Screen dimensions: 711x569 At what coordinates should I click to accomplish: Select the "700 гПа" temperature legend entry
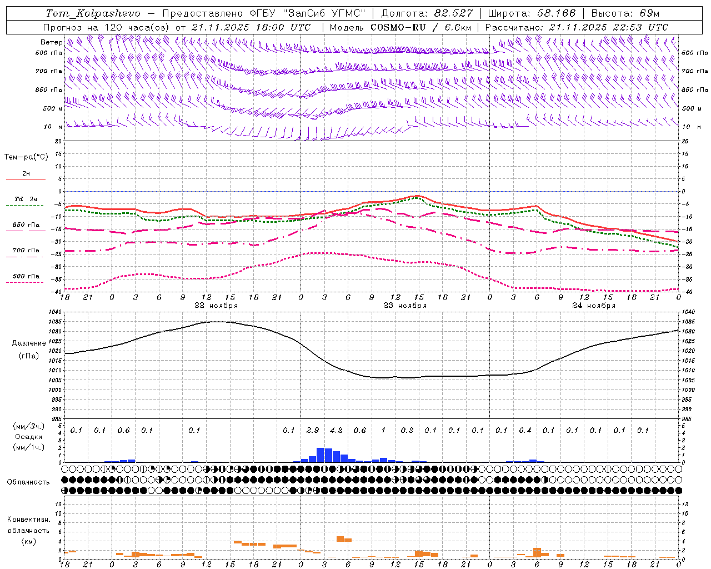point(26,251)
